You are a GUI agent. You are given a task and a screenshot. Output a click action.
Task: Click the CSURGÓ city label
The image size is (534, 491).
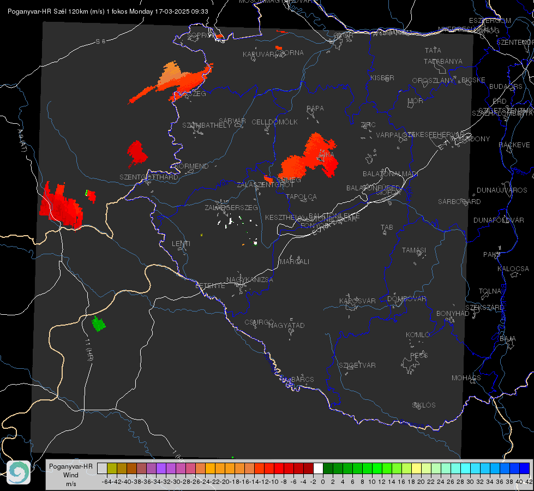[259, 322]
